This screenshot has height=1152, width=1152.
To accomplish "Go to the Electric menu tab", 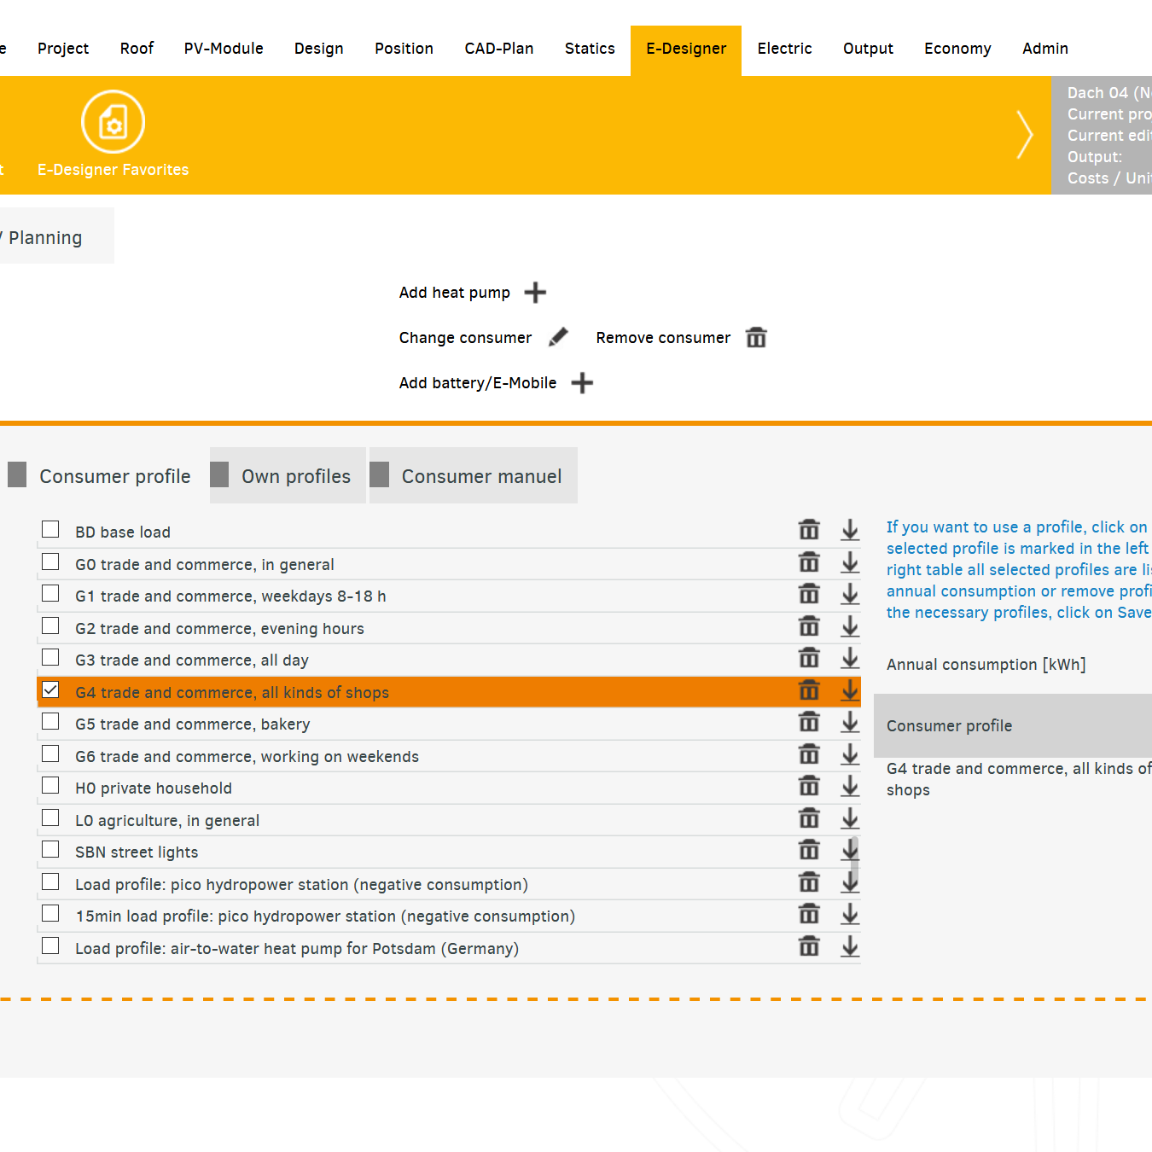I will pos(784,49).
